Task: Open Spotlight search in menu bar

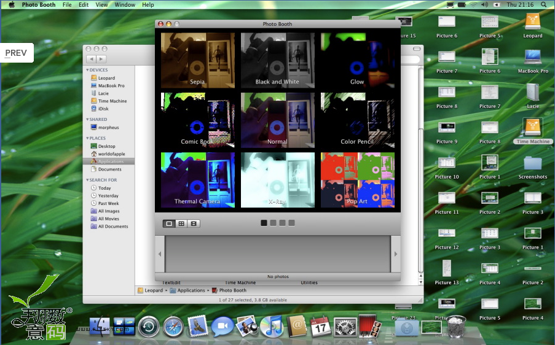Action: pyautogui.click(x=543, y=4)
